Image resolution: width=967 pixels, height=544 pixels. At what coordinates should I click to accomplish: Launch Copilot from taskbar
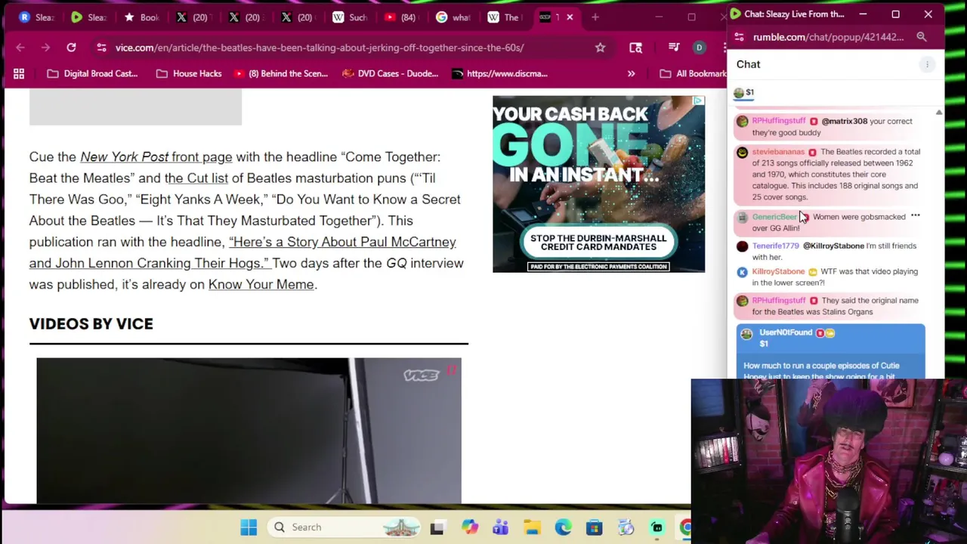coord(470,527)
